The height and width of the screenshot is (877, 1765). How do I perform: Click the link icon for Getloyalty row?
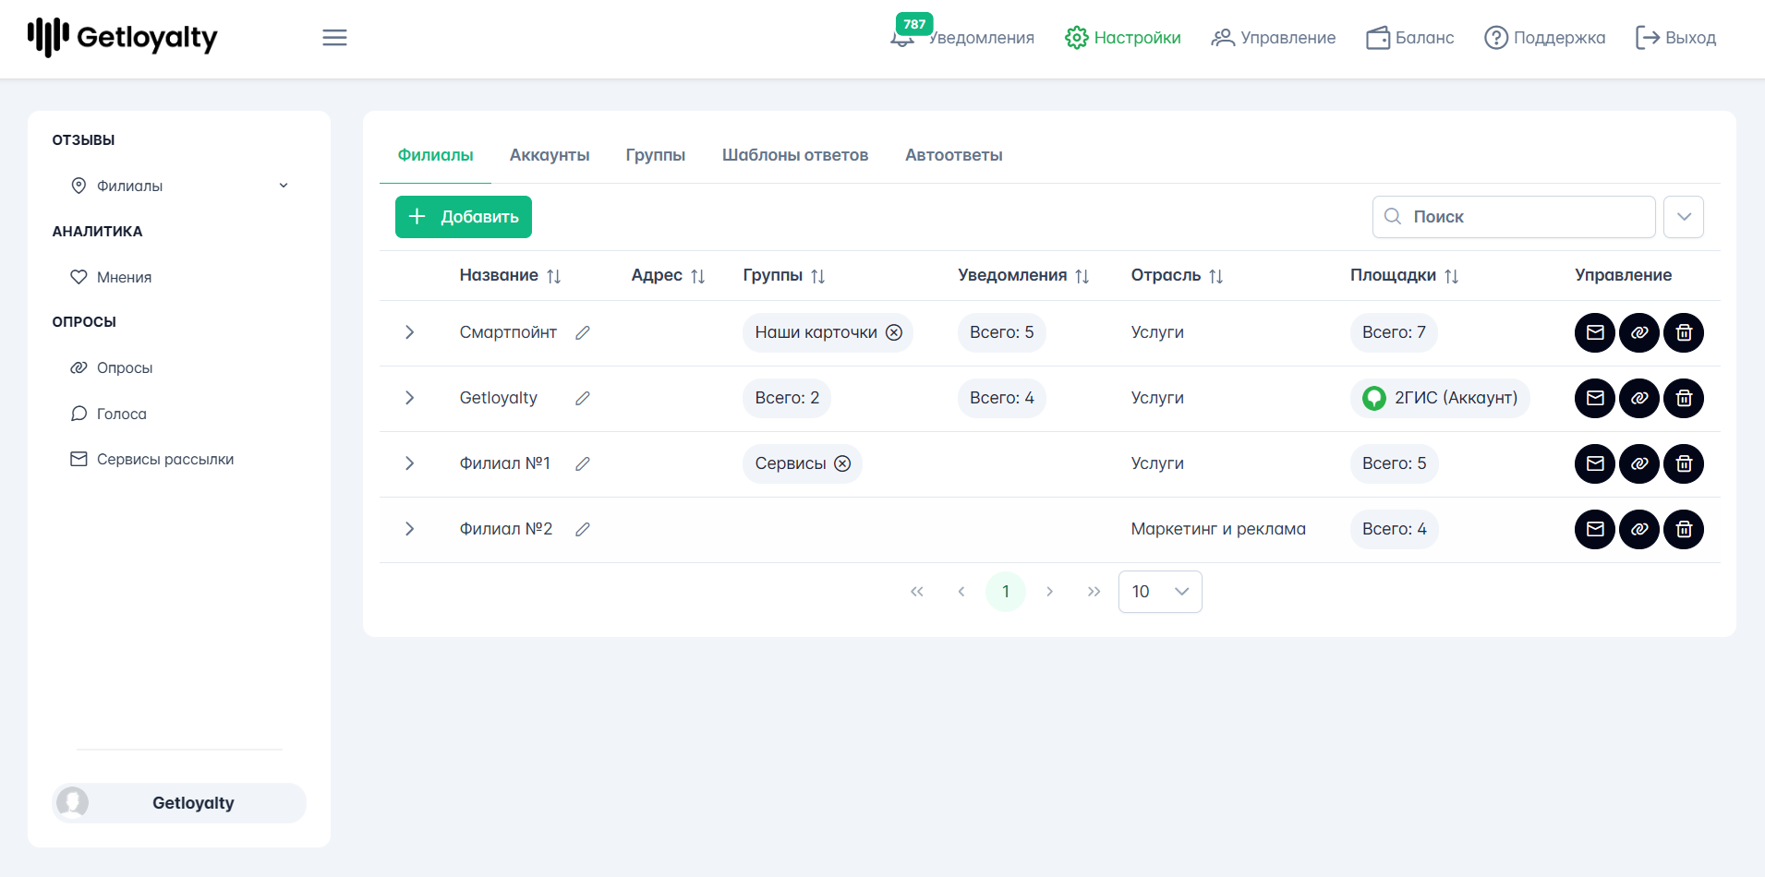[1639, 398]
